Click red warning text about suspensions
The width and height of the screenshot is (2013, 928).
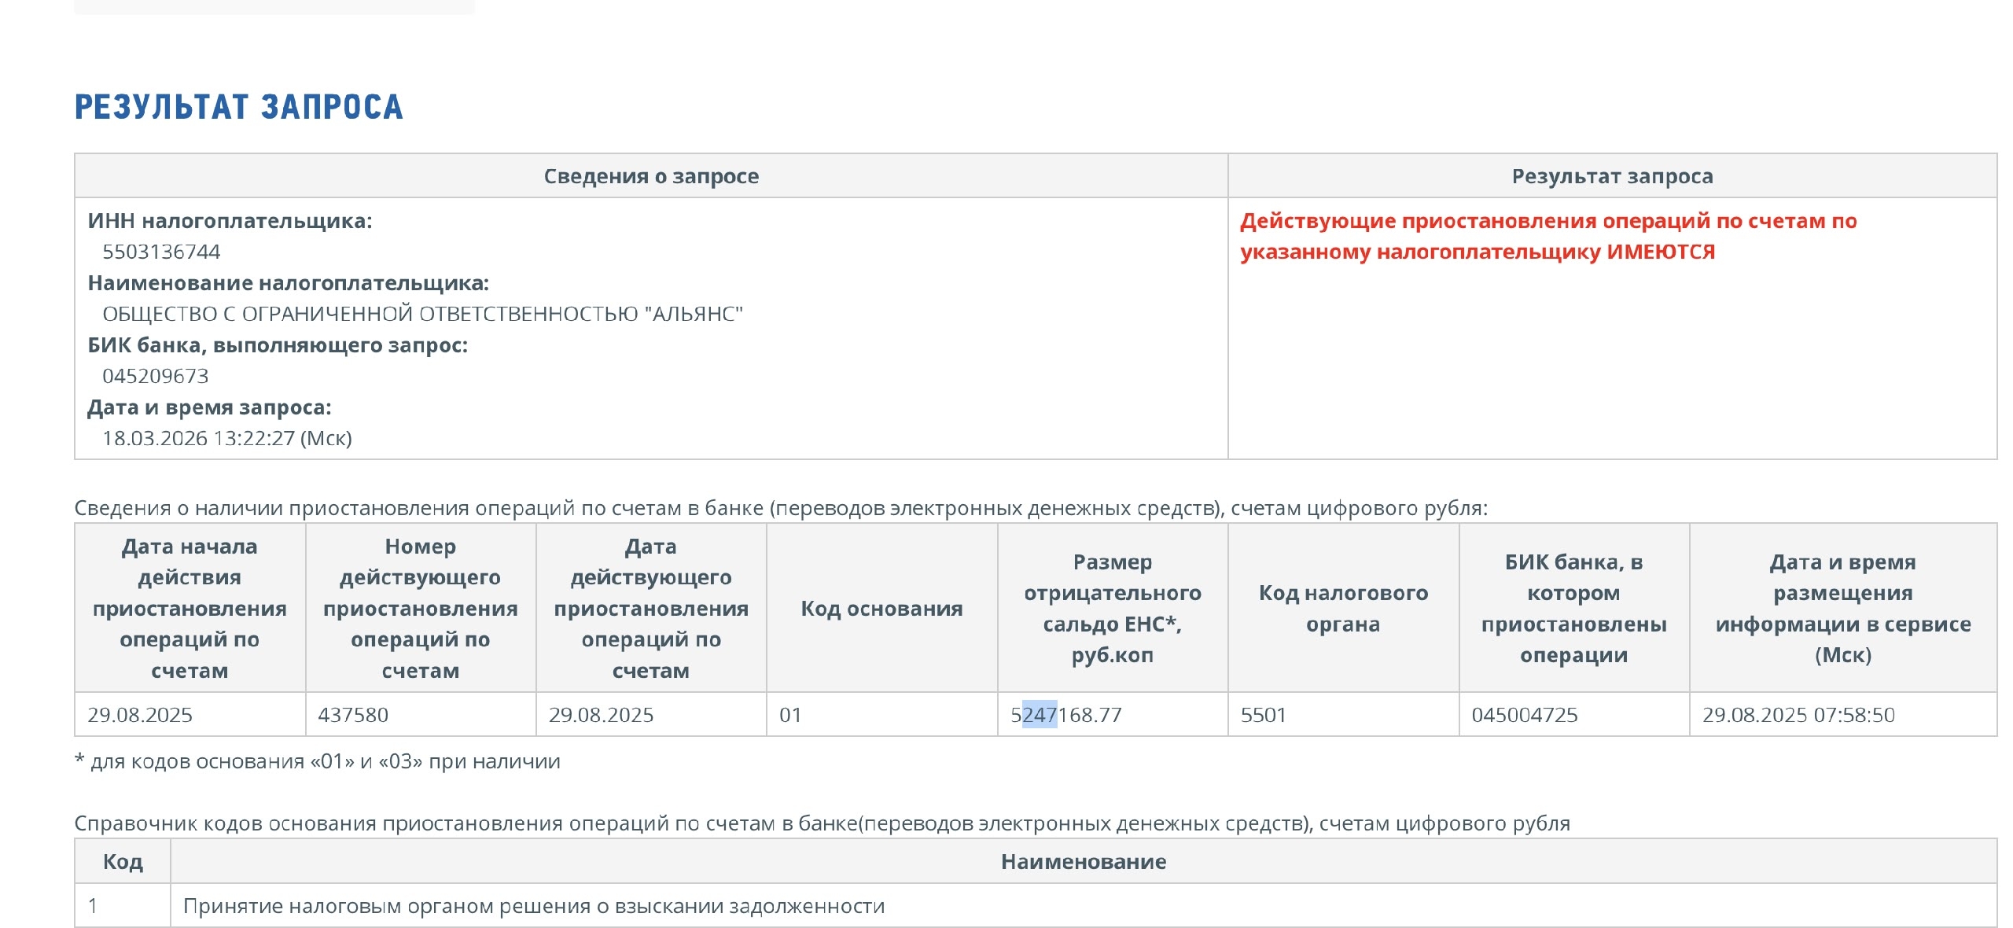1547,236
